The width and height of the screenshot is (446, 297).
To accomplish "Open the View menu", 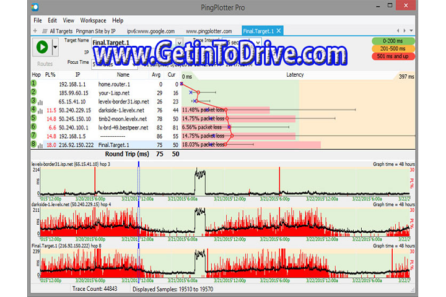I will pos(68,20).
